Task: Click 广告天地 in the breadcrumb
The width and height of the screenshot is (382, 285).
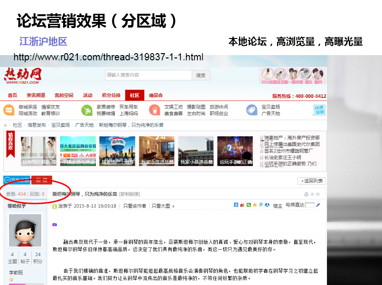Action: pyautogui.click(x=84, y=125)
